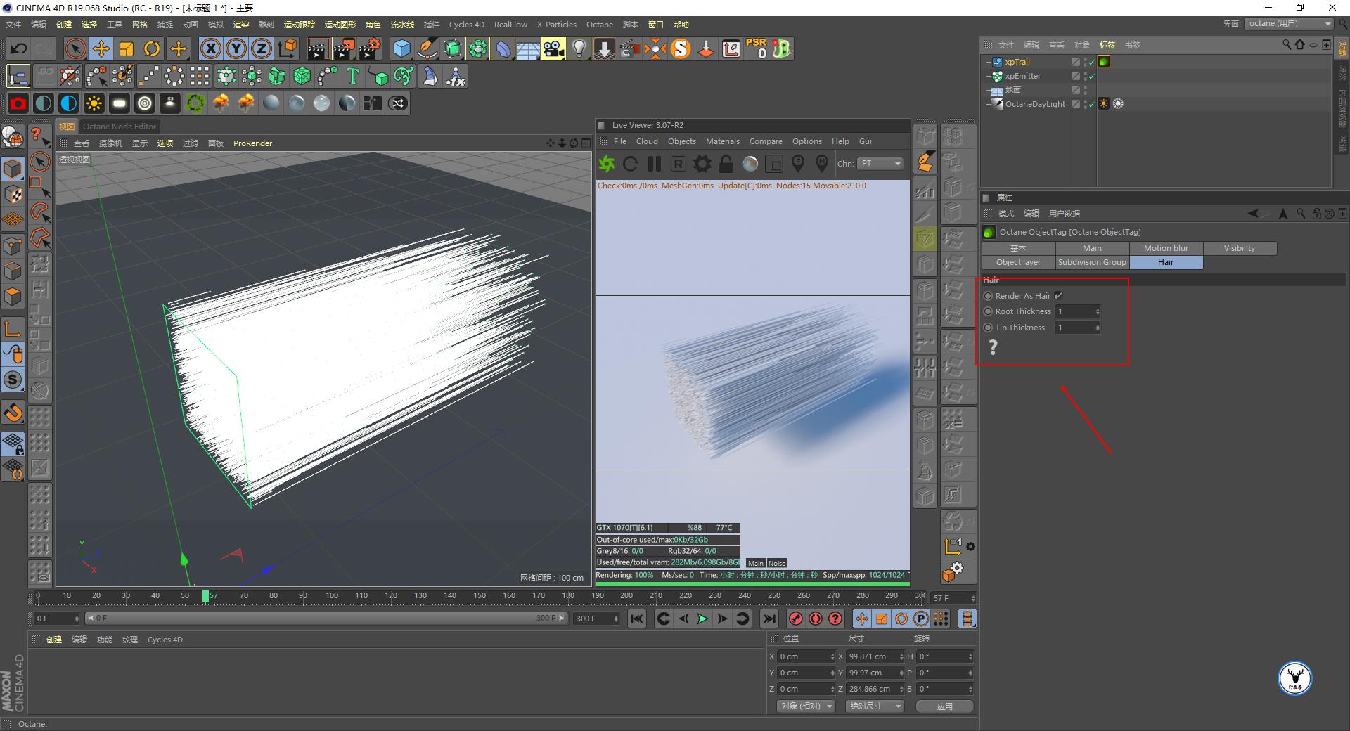Pause the Octane live render

pos(654,164)
